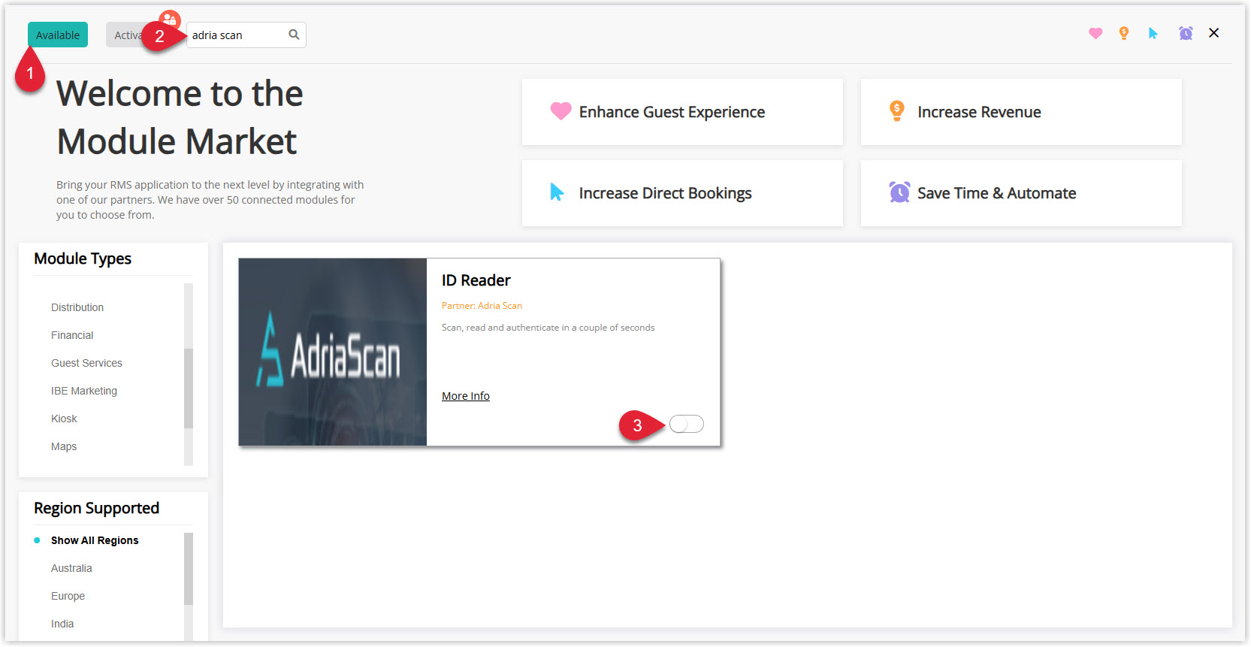Open the Available tab
This screenshot has height=647, width=1251.
coord(58,35)
